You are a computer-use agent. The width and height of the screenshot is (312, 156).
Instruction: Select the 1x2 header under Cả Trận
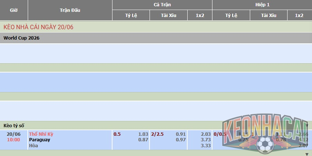[x=200, y=15]
